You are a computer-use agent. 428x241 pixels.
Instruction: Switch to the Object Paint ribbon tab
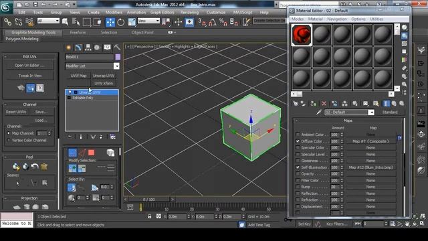pos(142,32)
